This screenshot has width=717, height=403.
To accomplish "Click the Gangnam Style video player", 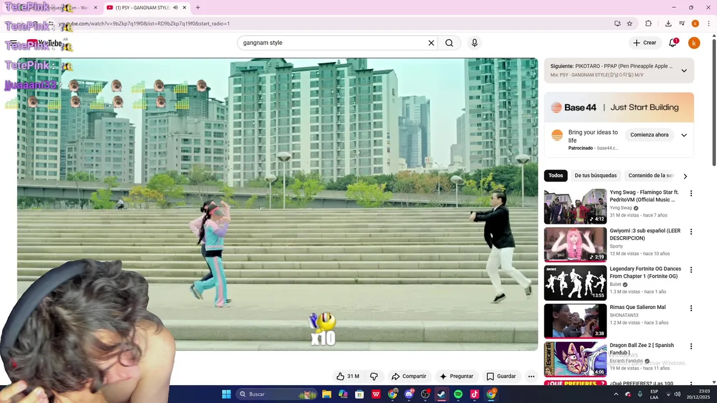I will 277,204.
